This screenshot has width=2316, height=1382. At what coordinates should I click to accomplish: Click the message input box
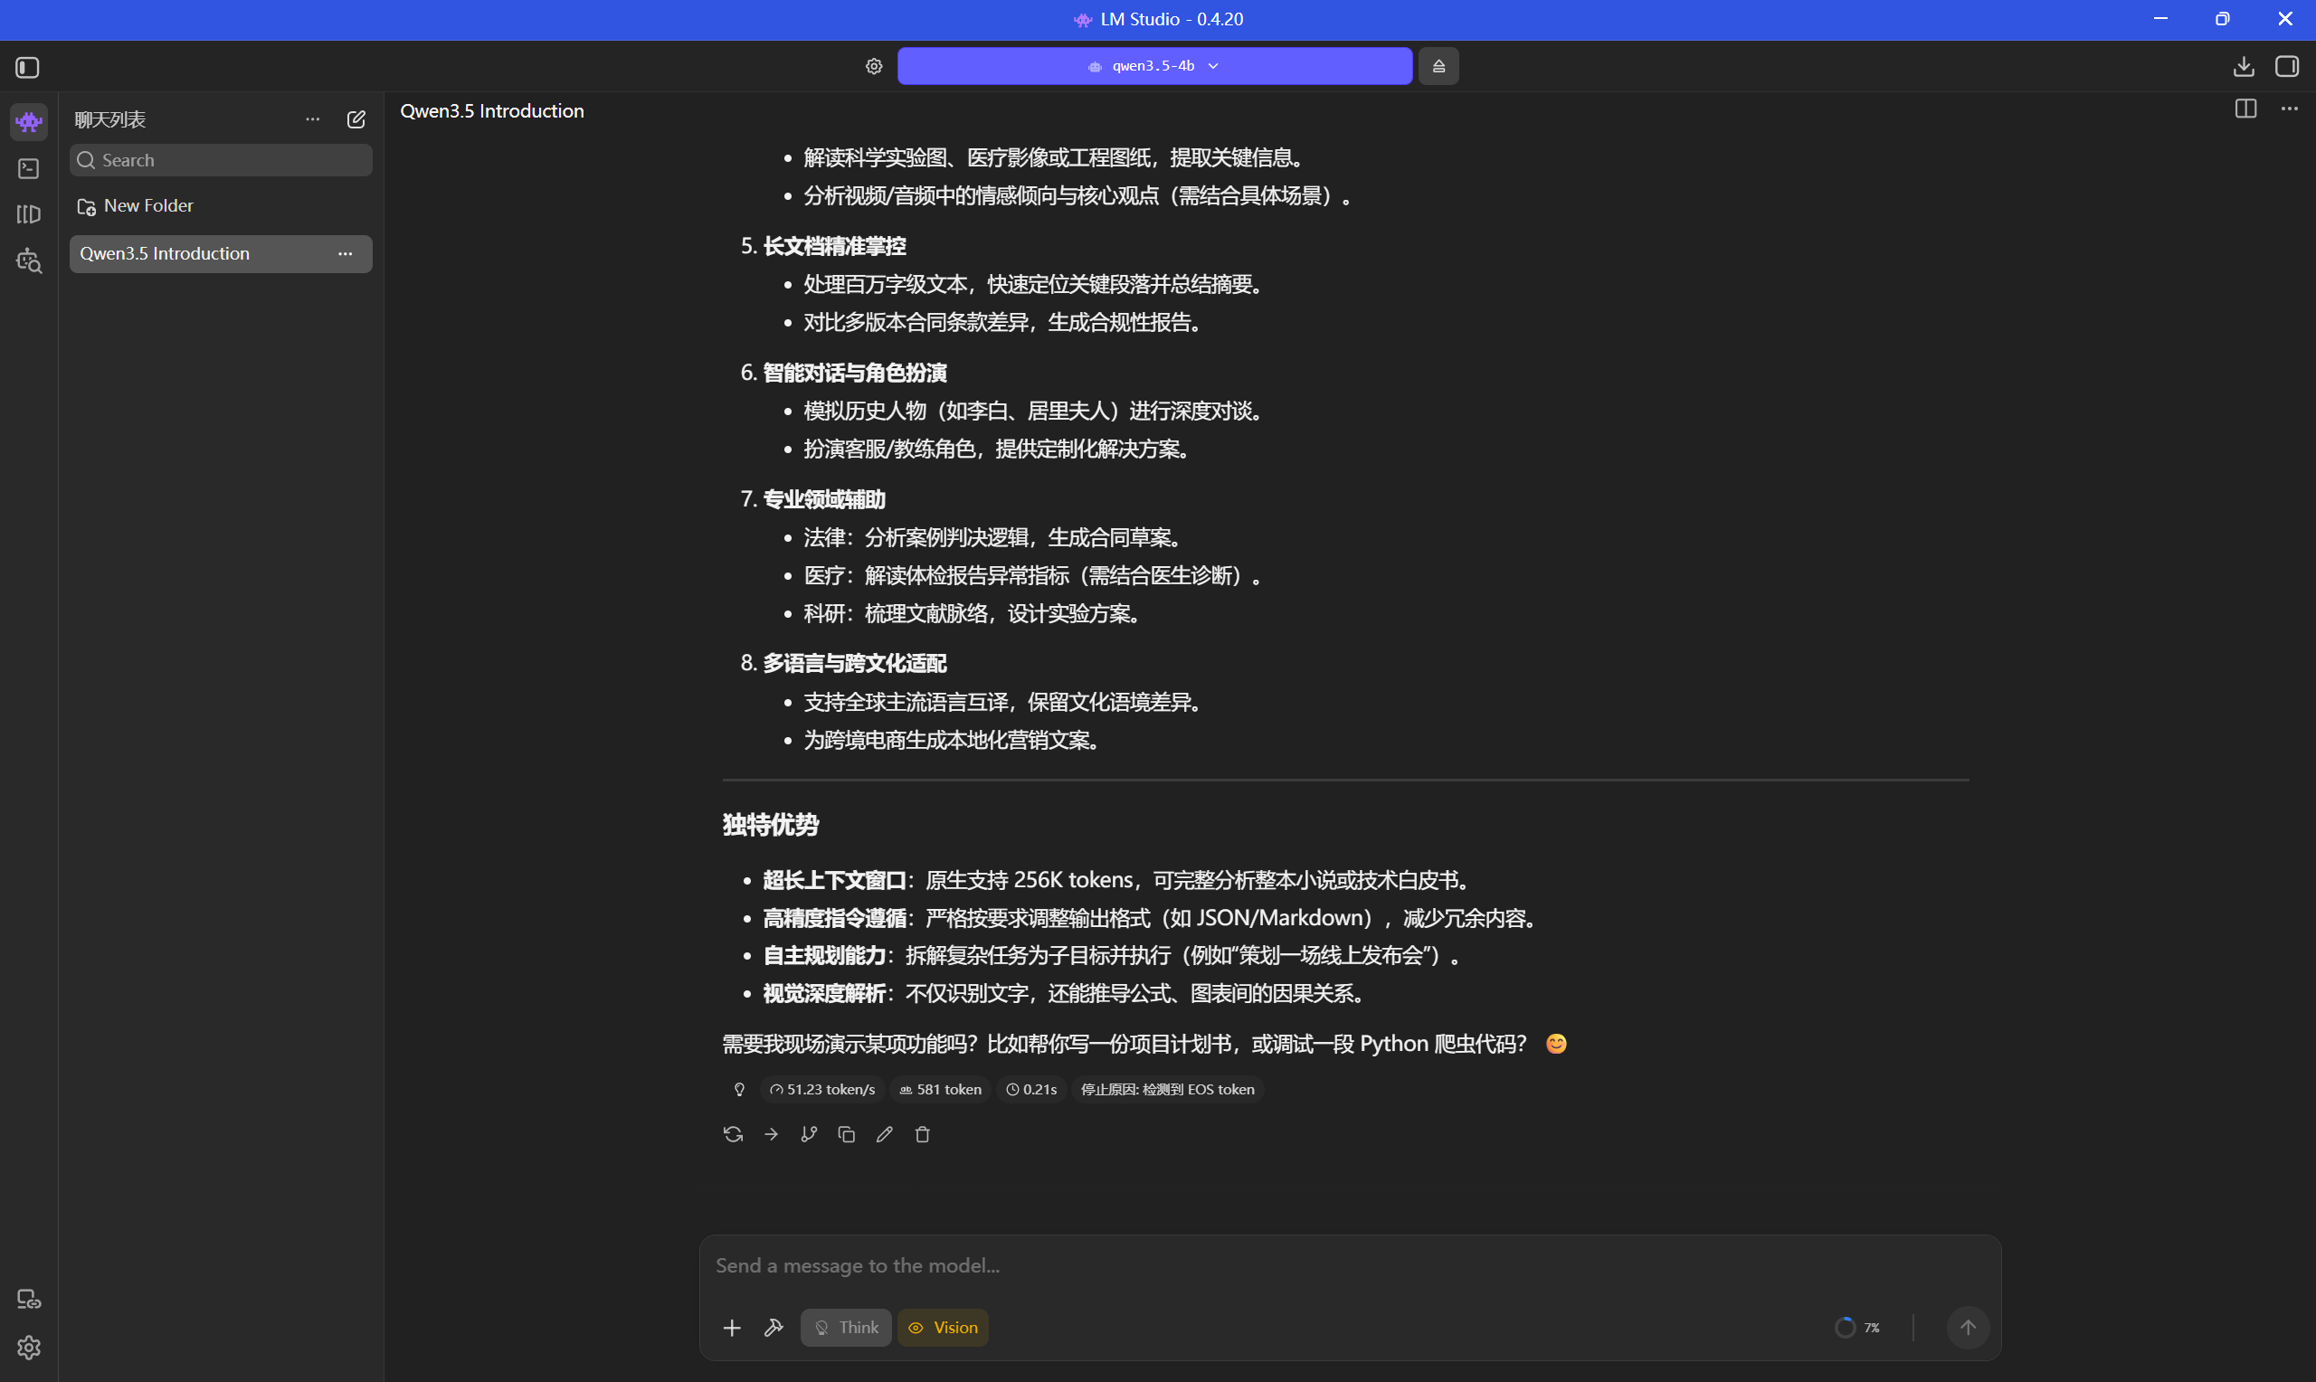coord(1349,1266)
